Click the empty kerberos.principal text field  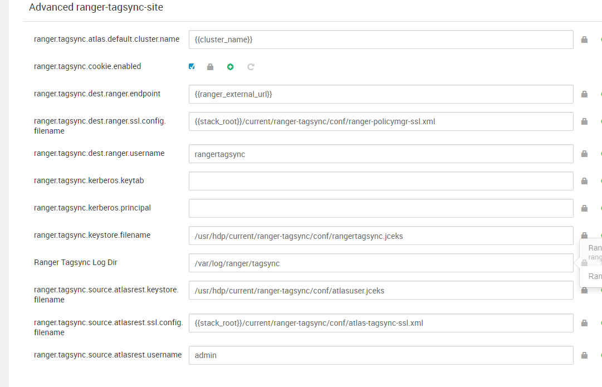tap(381, 208)
